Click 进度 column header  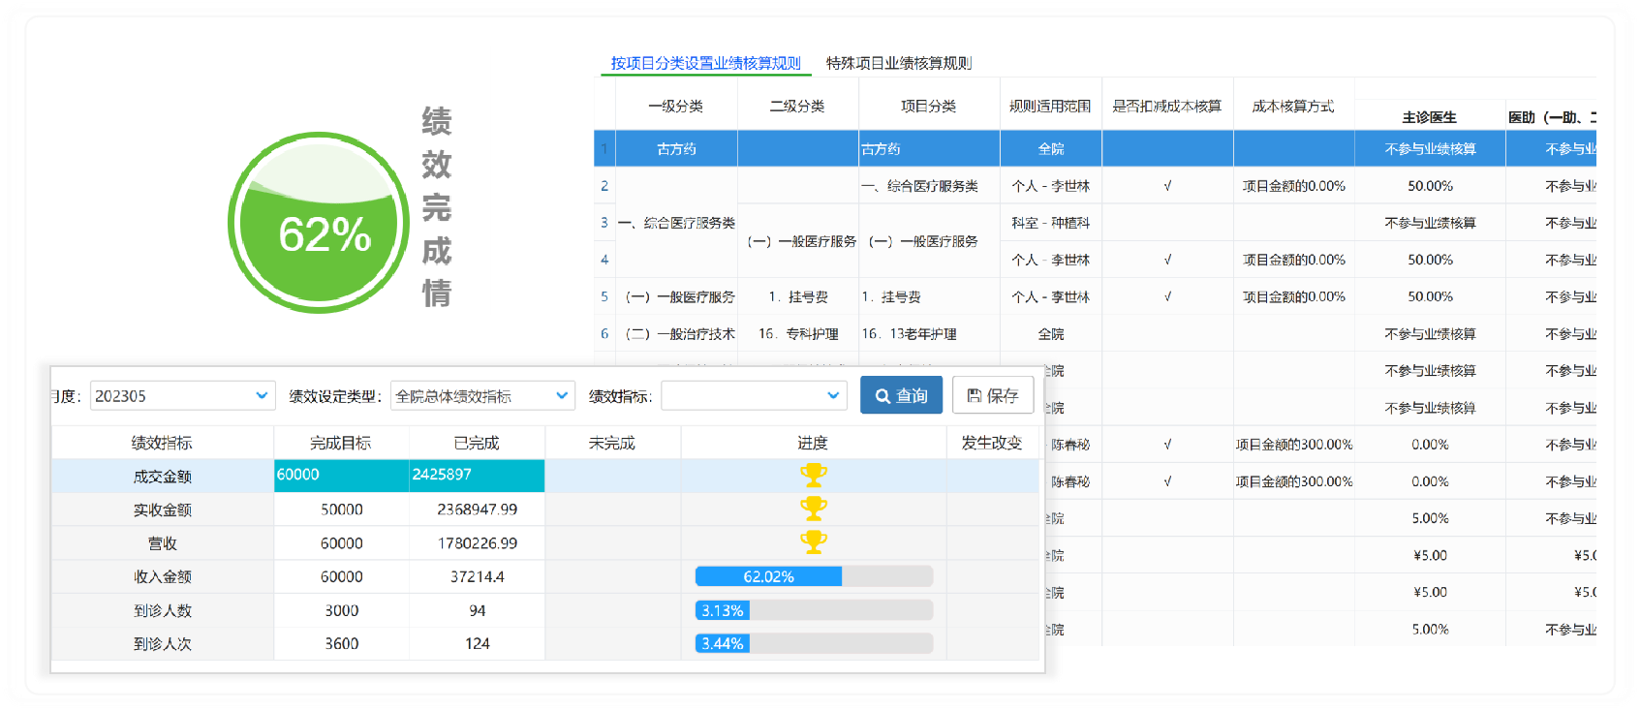813,443
